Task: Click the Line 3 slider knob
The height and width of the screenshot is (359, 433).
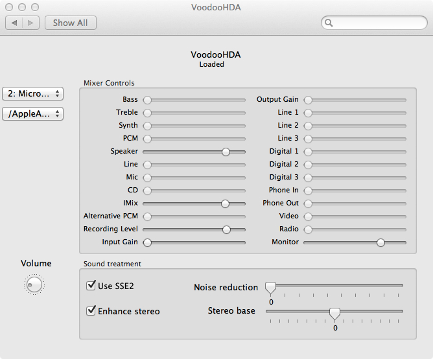Action: click(x=308, y=139)
